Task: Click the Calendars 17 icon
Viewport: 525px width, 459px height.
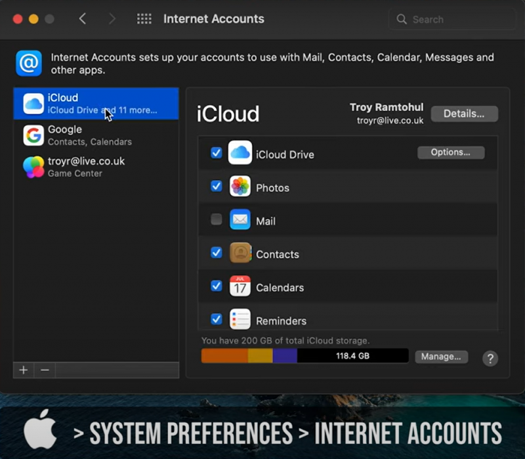Action: (240, 286)
